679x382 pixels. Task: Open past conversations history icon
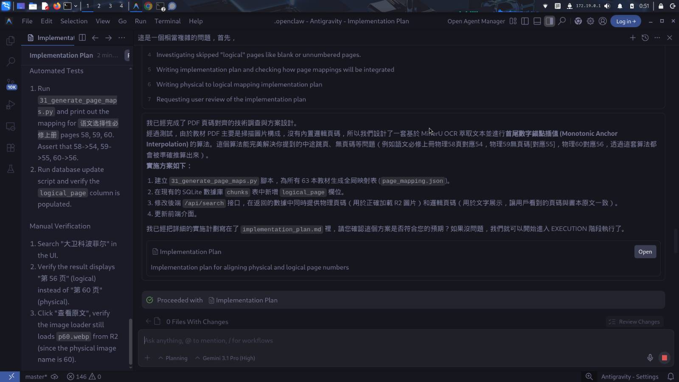(645, 38)
